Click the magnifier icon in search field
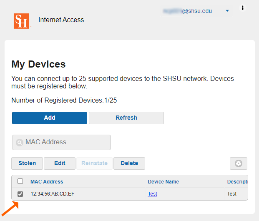 (x=19, y=143)
